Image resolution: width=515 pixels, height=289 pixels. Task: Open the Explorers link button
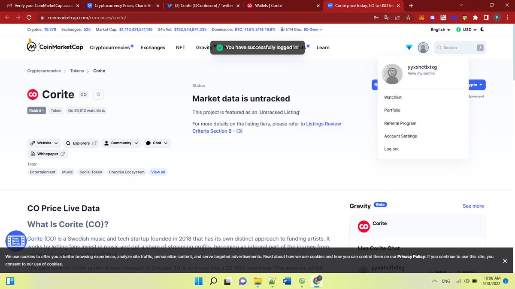pyautogui.click(x=81, y=143)
